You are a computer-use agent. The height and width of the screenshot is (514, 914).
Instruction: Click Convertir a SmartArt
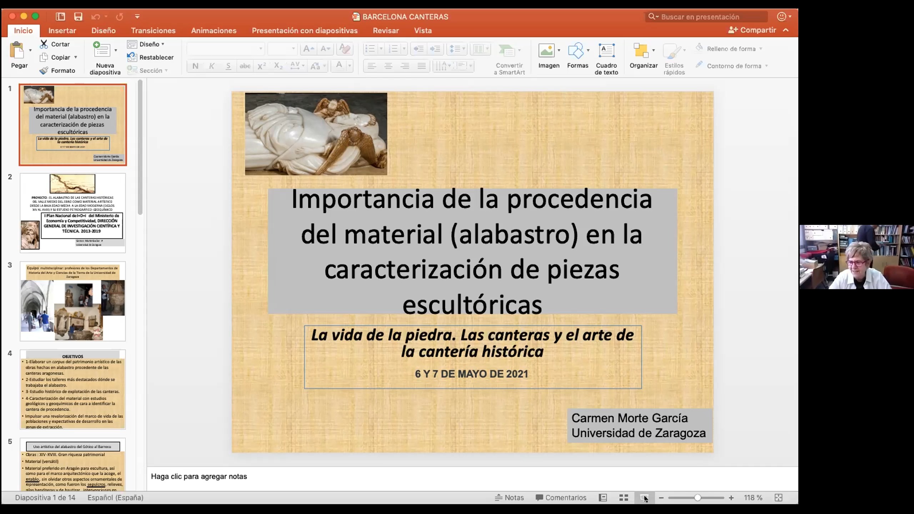(x=509, y=60)
